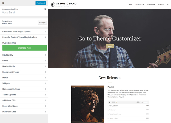Select the album cover thumbnail

coord(87,104)
